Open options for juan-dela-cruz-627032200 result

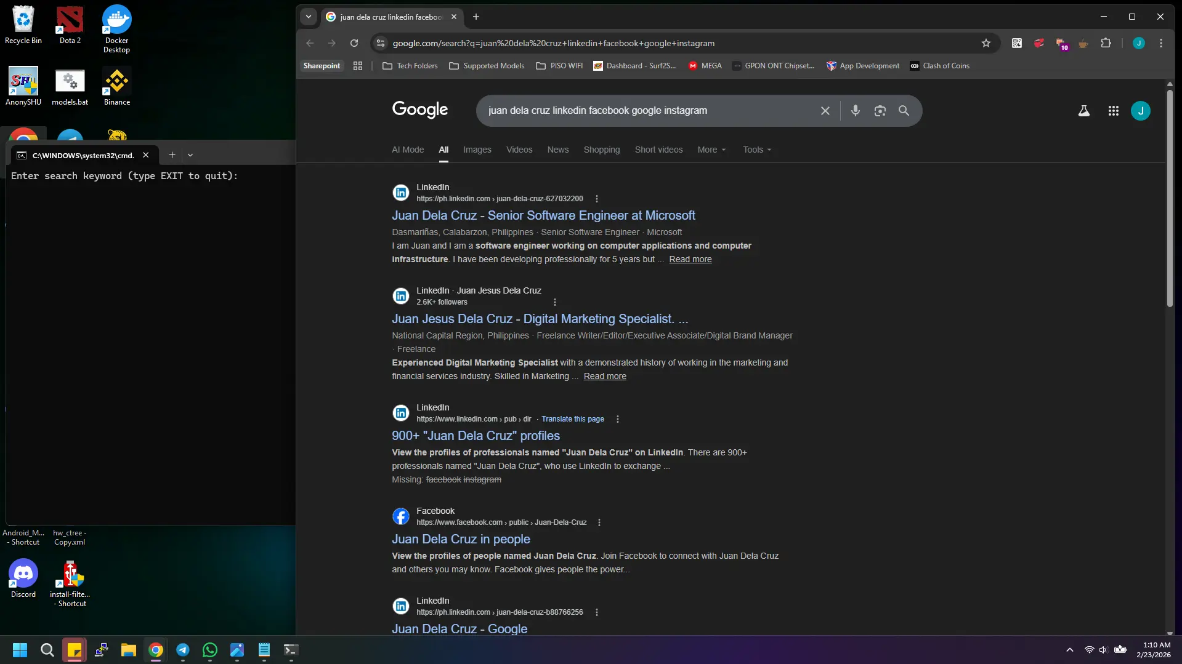click(x=596, y=199)
